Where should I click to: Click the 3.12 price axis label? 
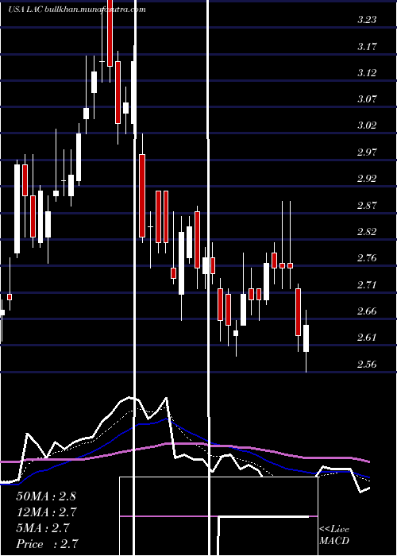367,73
